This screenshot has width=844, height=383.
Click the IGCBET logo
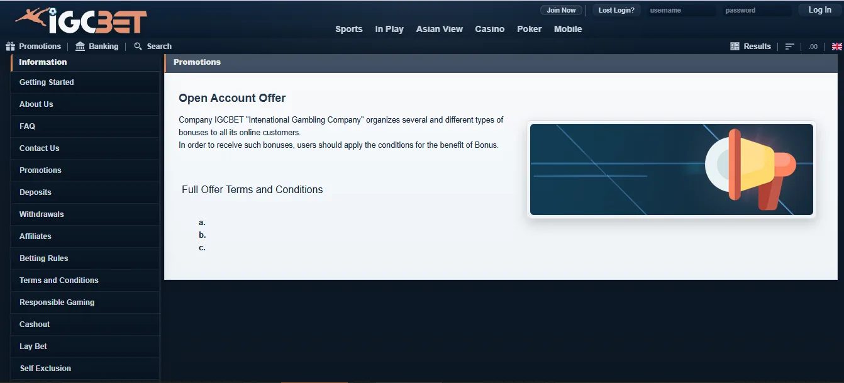pos(82,21)
